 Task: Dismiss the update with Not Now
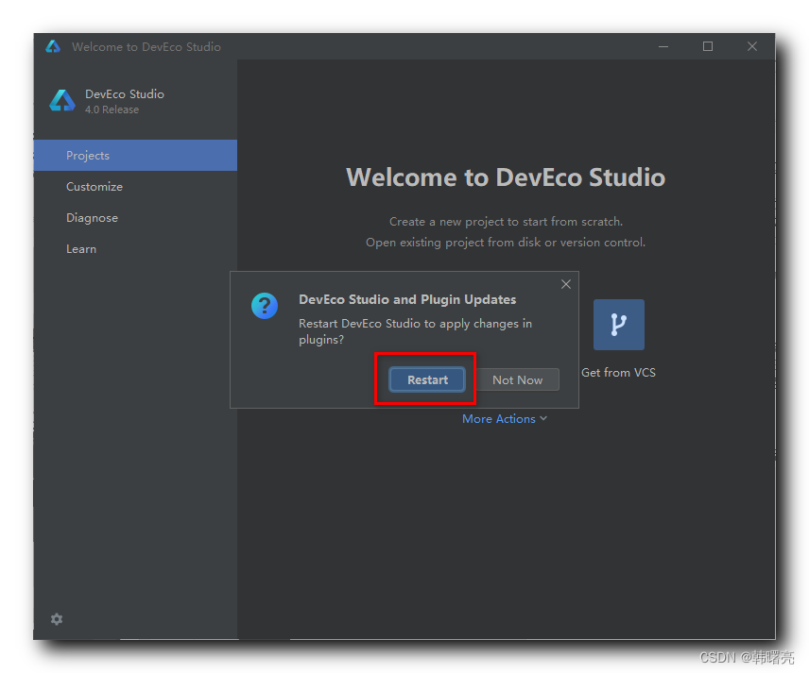[517, 379]
